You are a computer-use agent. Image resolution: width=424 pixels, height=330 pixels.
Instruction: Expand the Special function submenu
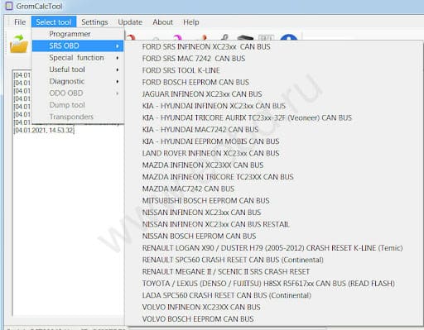tap(78, 58)
